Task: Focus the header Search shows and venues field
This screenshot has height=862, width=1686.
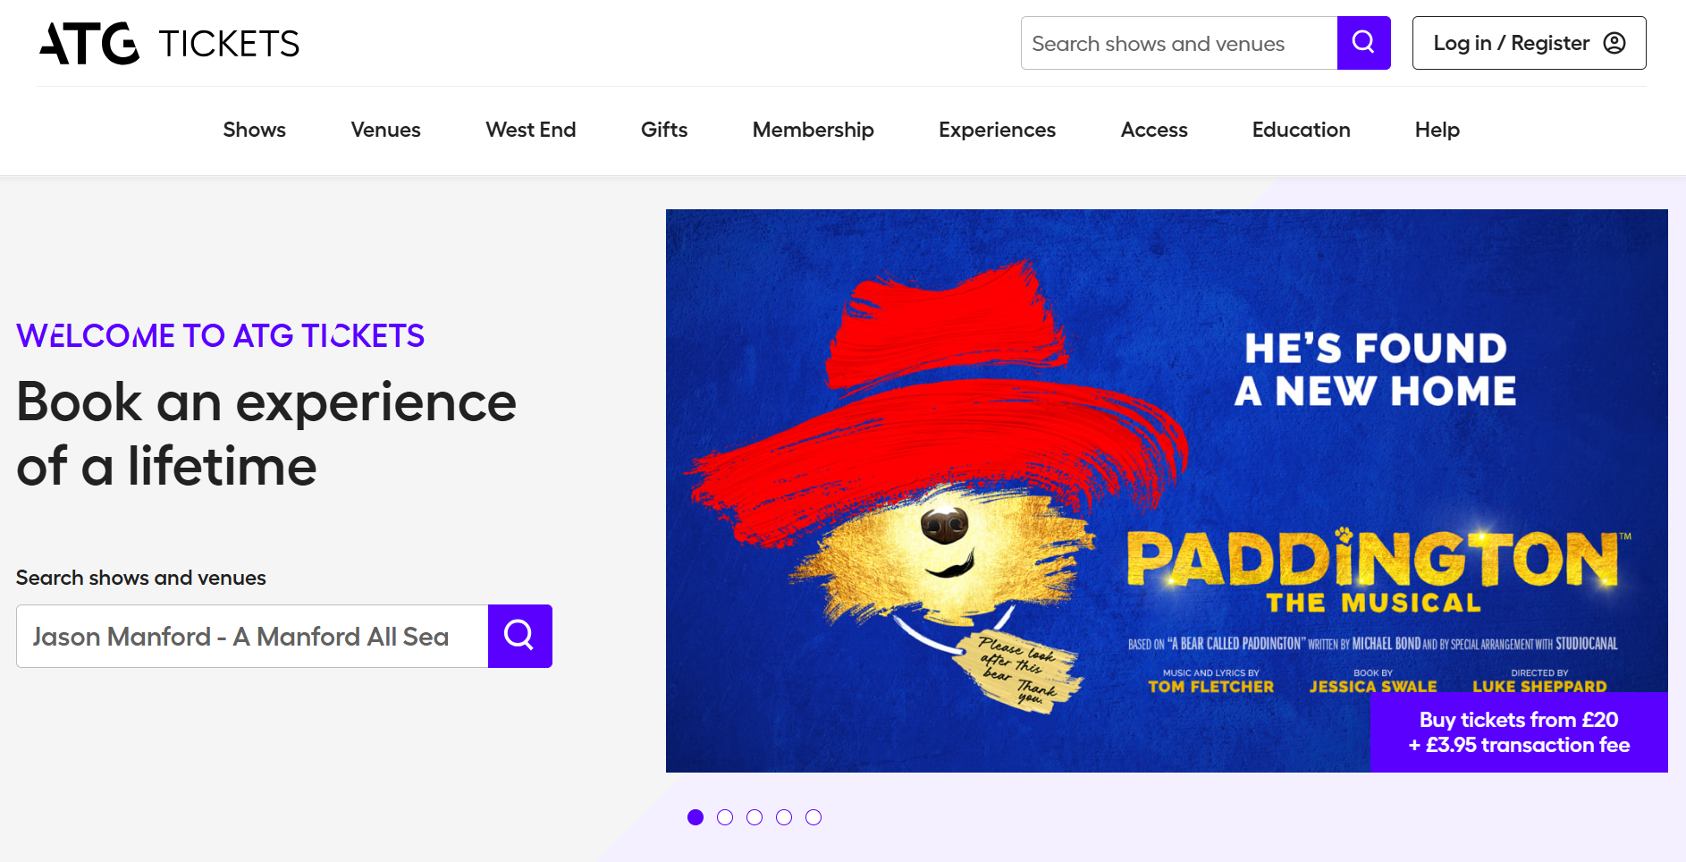Action: [x=1179, y=43]
